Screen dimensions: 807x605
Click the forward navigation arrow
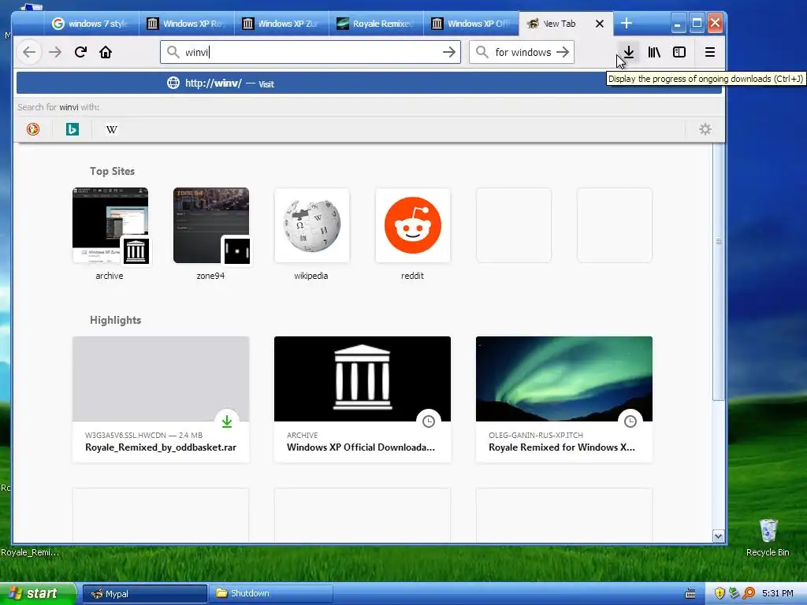click(55, 52)
